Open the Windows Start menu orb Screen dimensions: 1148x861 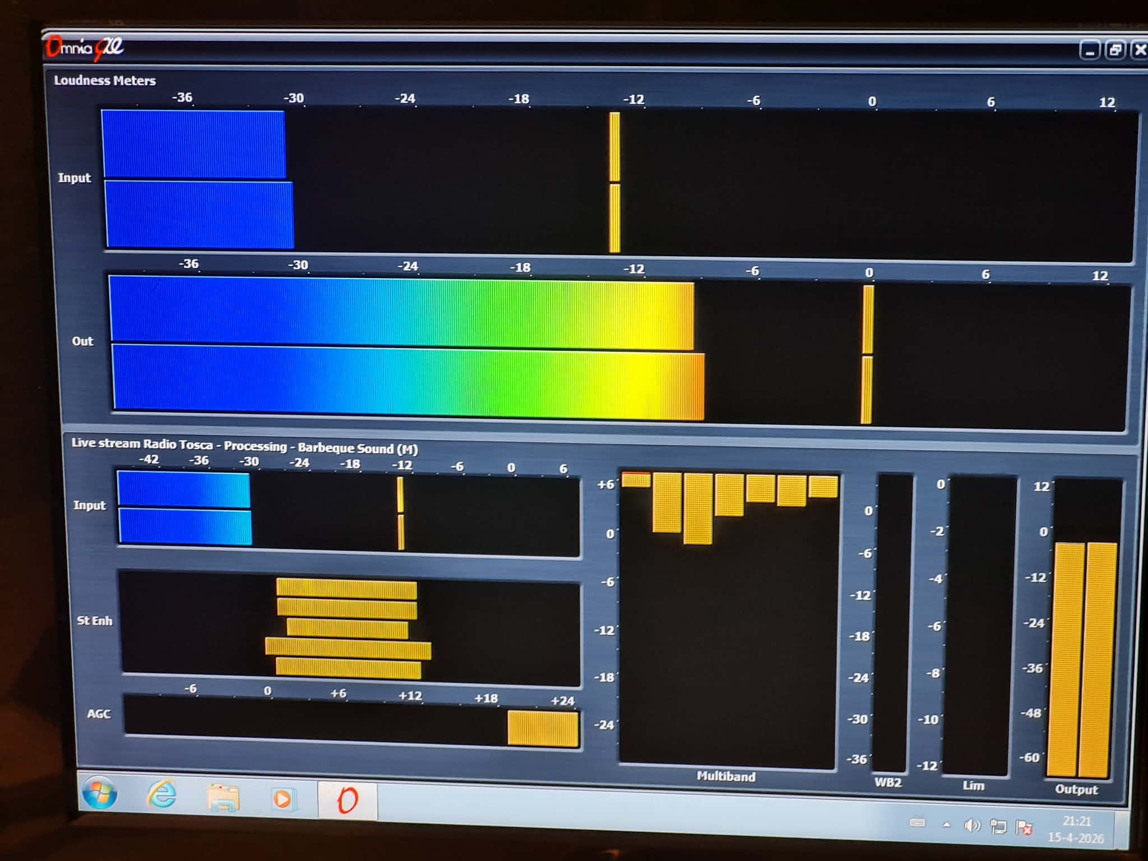[99, 793]
